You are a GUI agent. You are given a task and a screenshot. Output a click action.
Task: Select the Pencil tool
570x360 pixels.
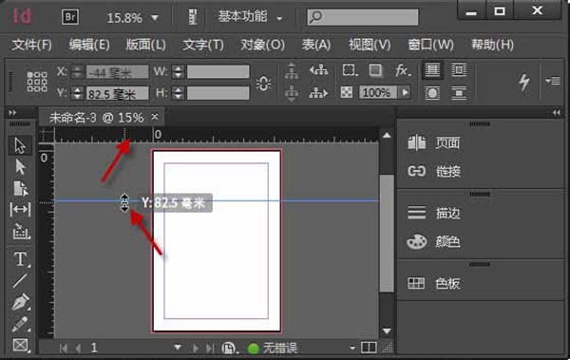click(20, 324)
